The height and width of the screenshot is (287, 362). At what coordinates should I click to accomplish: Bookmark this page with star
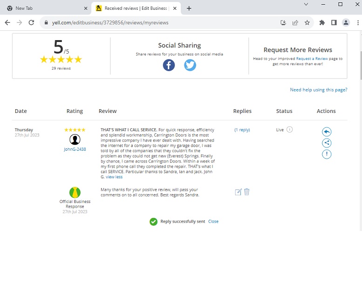pyautogui.click(x=307, y=22)
